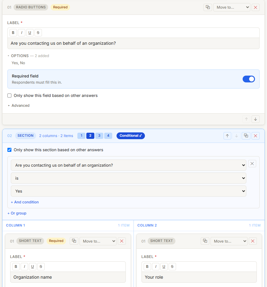267x287 pixels.
Task: Click the 'Yes, No' options summary
Action: (x=18, y=63)
